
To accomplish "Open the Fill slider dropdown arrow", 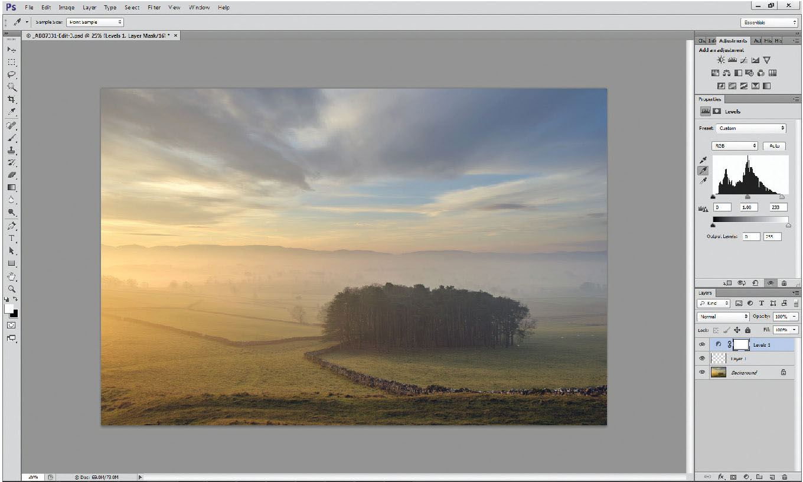I will [795, 330].
